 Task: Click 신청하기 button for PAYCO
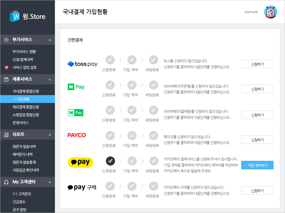257,140
